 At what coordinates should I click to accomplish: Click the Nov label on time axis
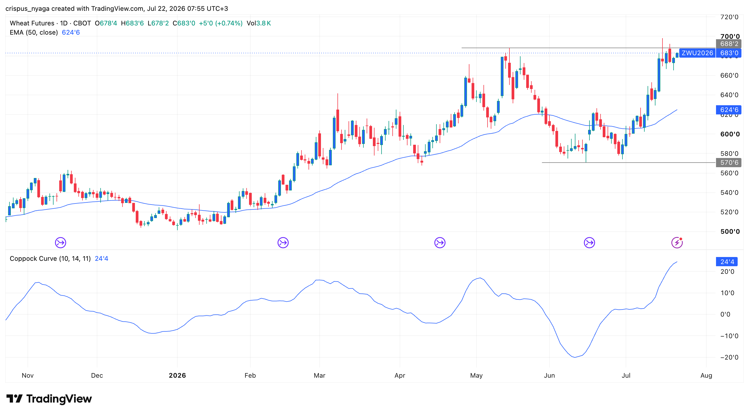[x=28, y=376]
